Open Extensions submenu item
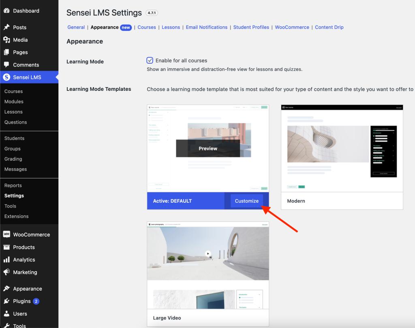This screenshot has height=328, width=415. [16, 216]
